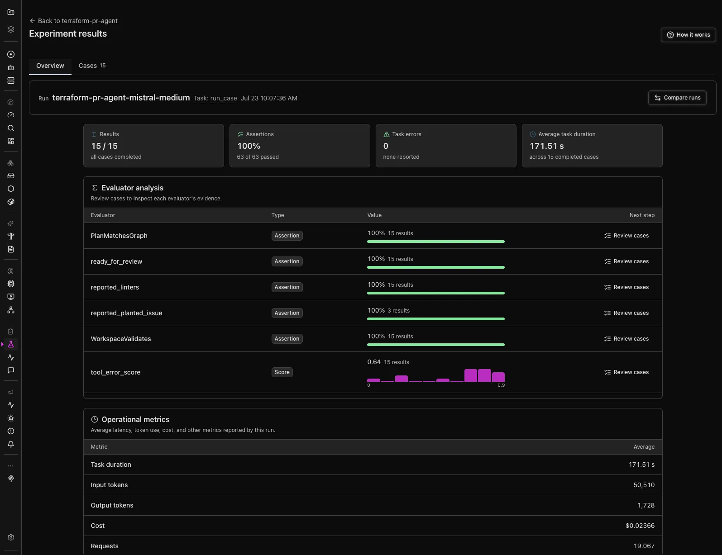
Task: Click the Cost value $0.02366
Action: tap(640, 526)
